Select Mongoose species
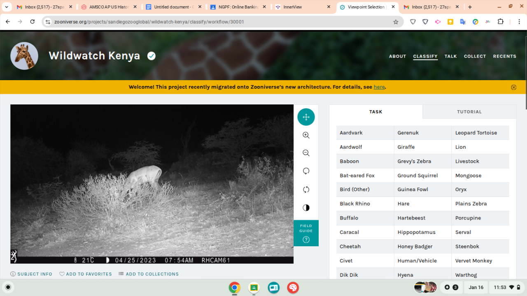 480,176
